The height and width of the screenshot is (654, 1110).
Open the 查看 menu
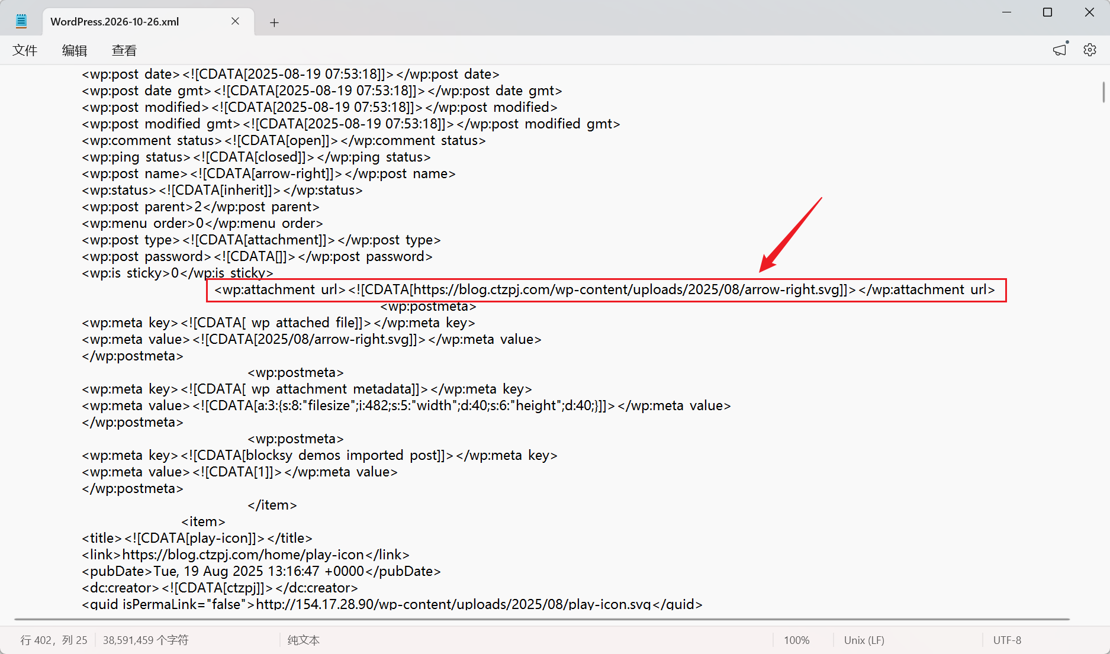[124, 50]
